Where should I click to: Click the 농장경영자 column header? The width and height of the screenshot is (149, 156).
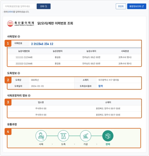(x=58, y=51)
